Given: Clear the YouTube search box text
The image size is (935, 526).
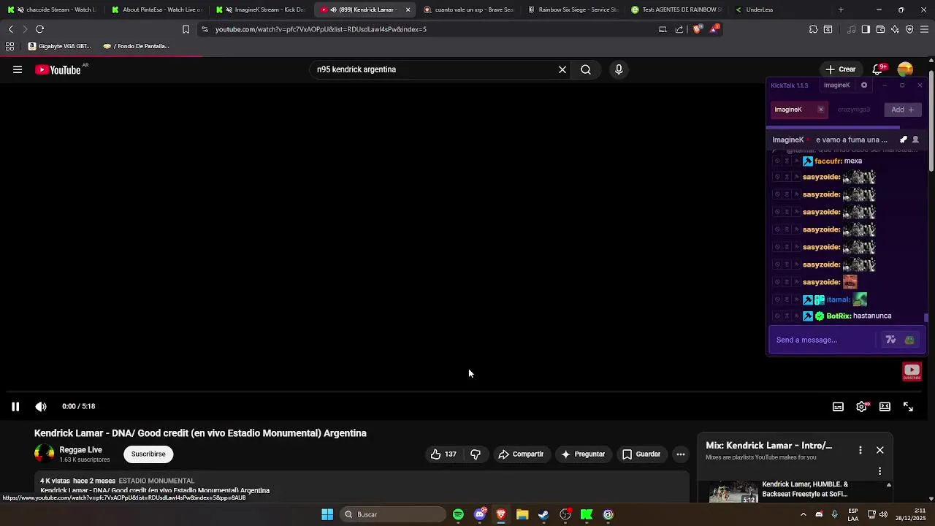Looking at the screenshot, I should (x=562, y=69).
